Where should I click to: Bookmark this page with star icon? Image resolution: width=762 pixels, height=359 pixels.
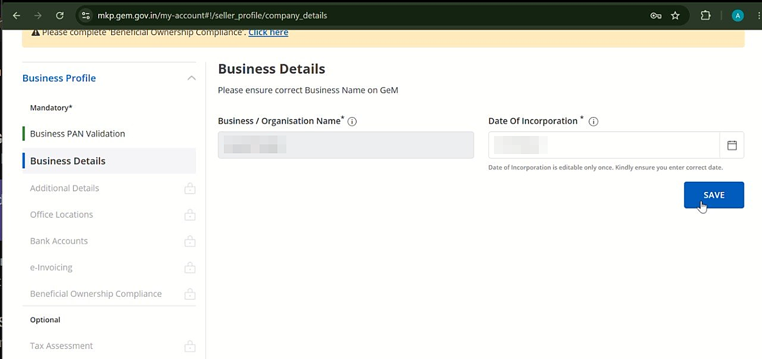pyautogui.click(x=675, y=16)
